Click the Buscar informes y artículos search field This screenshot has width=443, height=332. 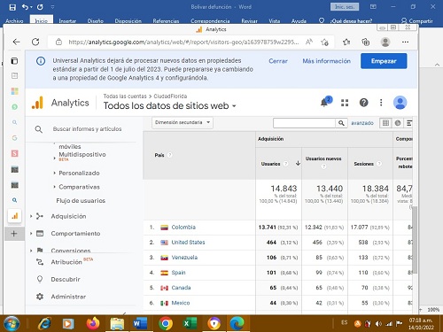click(87, 129)
